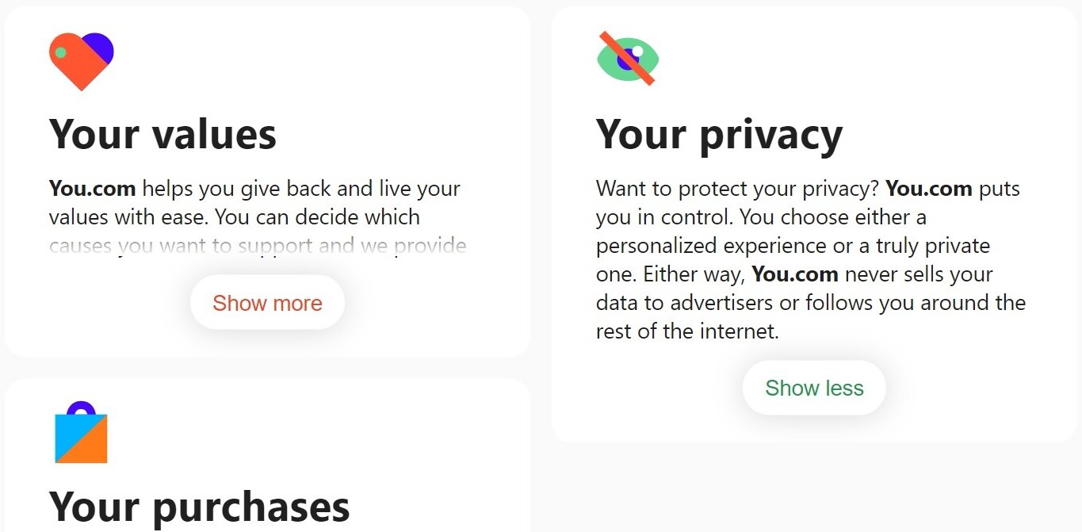
Task: Reveal the hidden values text via Show more
Action: (x=267, y=302)
